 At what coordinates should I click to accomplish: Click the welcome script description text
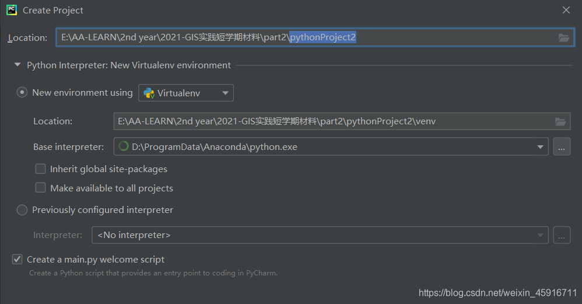click(153, 273)
